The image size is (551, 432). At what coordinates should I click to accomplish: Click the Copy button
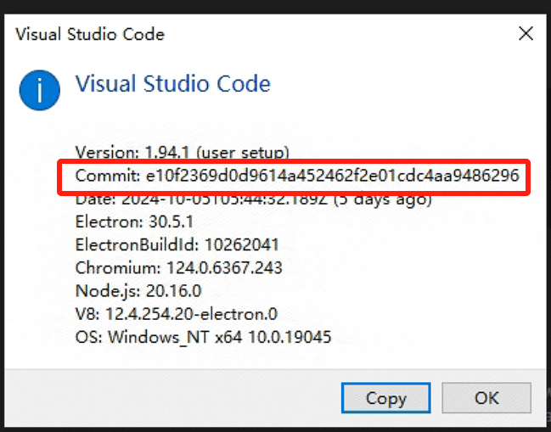(x=386, y=397)
